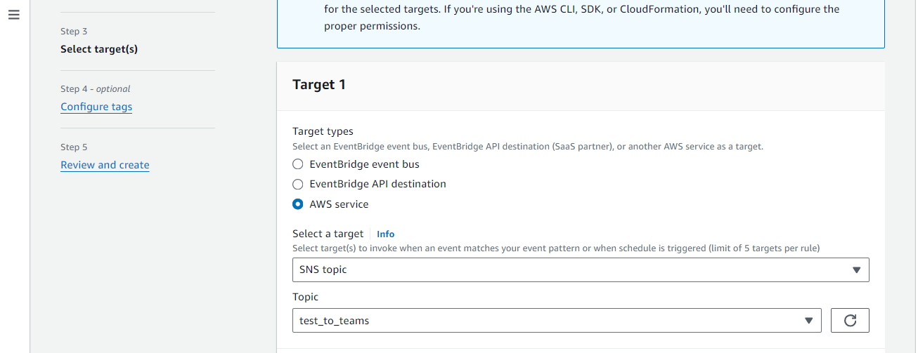
Task: Click the Topic field label
Action: [305, 297]
